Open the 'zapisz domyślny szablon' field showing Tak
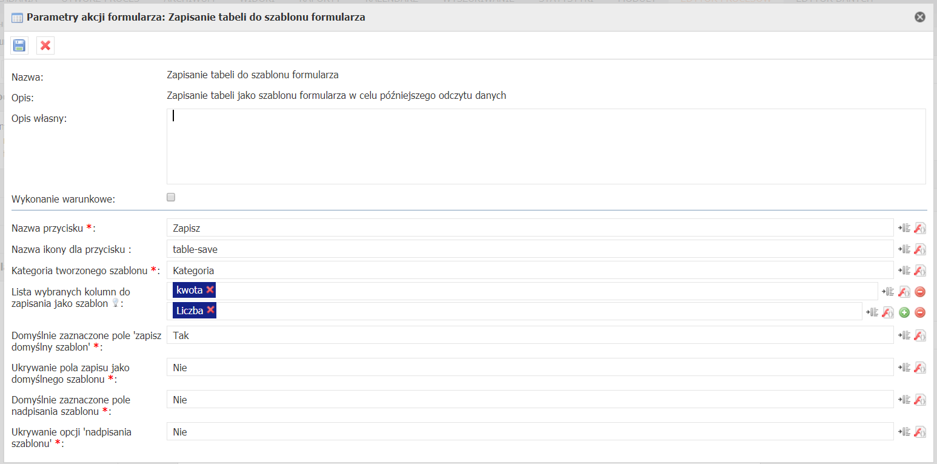Image resolution: width=937 pixels, height=464 pixels. coord(530,335)
